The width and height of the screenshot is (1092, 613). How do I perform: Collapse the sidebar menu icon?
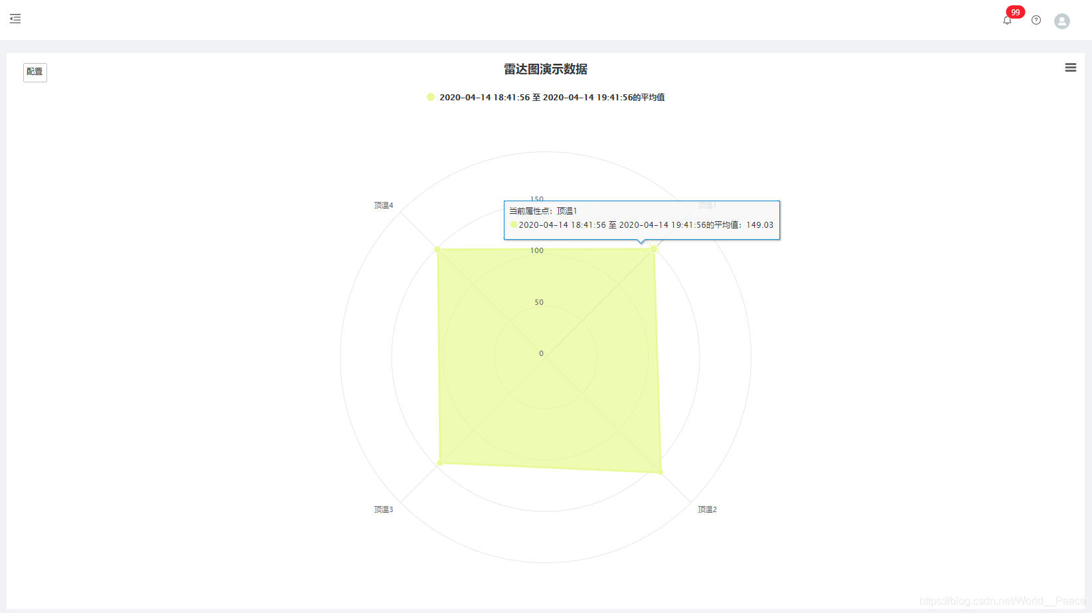coord(15,19)
